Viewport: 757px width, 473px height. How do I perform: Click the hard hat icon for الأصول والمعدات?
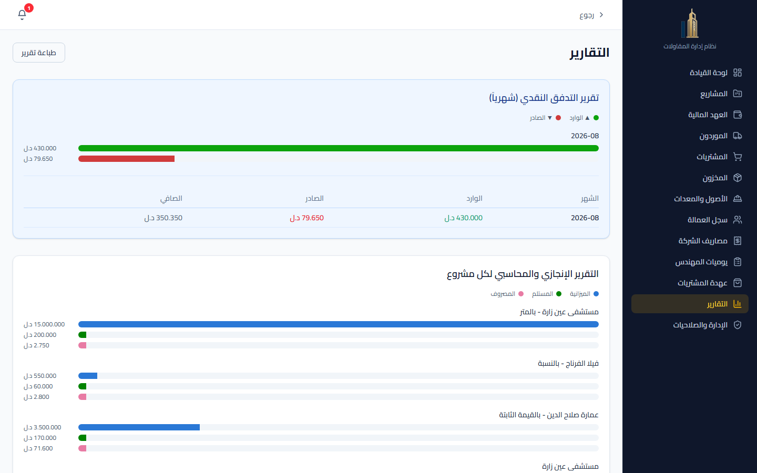point(738,199)
